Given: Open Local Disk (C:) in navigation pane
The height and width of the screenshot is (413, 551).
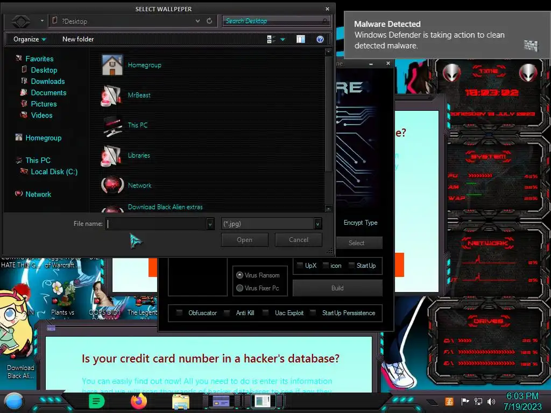Looking at the screenshot, I should point(54,172).
